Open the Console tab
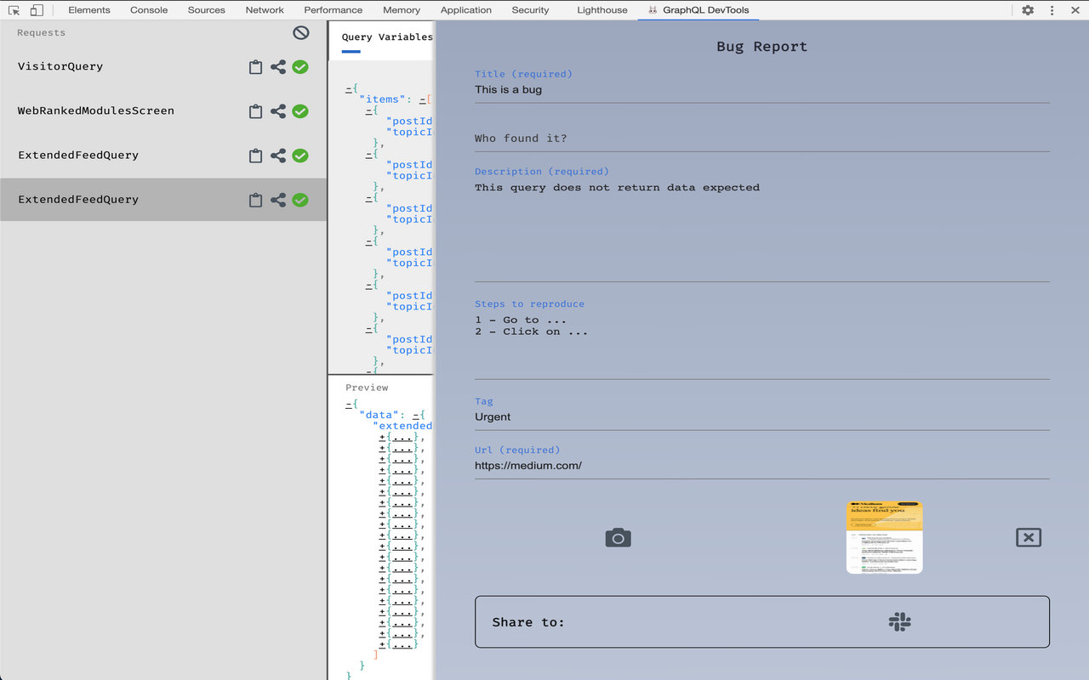 149,10
